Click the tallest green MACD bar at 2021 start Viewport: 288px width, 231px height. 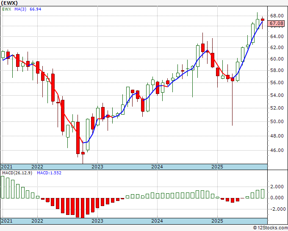[x=3, y=187]
